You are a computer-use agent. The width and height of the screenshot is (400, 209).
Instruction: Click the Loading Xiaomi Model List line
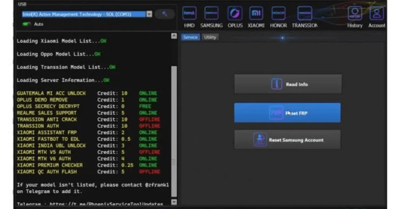pyautogui.click(x=61, y=41)
